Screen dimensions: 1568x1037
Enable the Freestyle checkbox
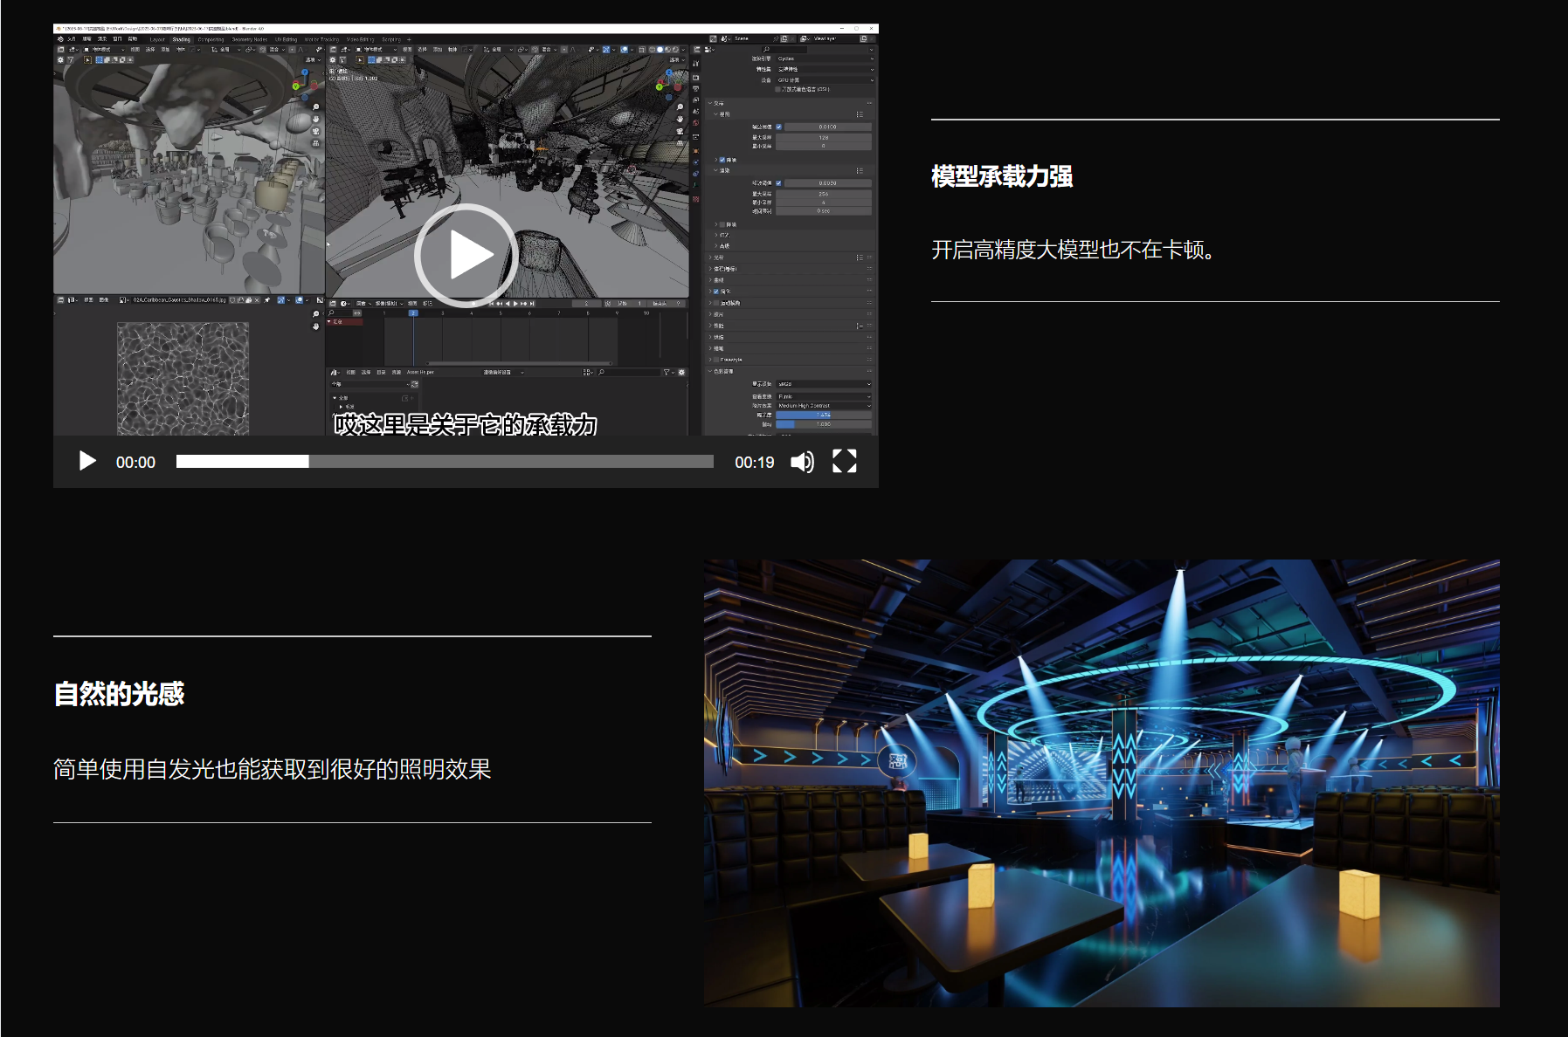coord(717,360)
